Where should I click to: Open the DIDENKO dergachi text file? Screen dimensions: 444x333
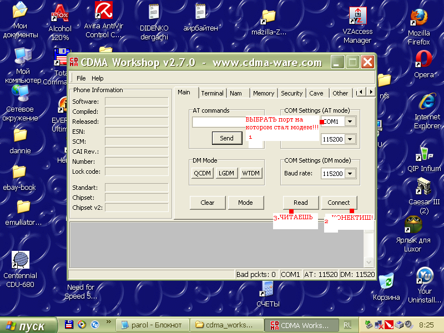pyautogui.click(x=154, y=22)
